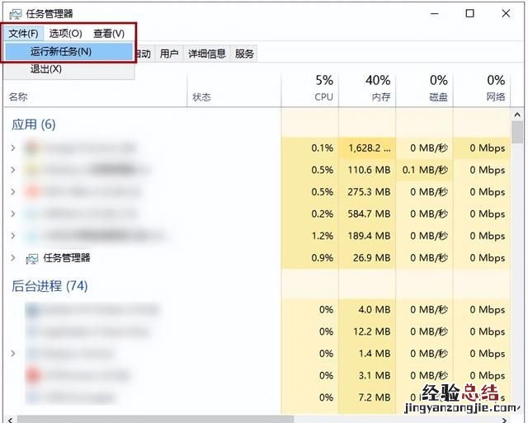
Task: Switch to the 详细信息 tab
Action: [x=206, y=54]
